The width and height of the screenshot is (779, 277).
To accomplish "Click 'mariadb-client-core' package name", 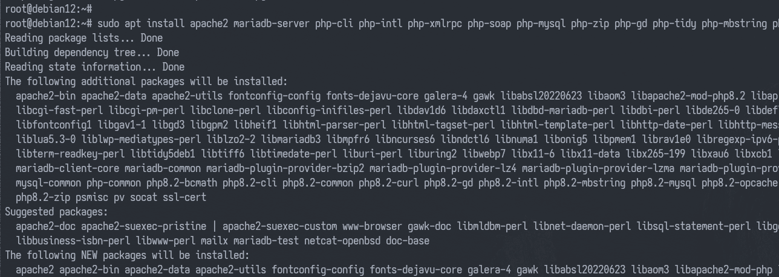I will 68,168.
